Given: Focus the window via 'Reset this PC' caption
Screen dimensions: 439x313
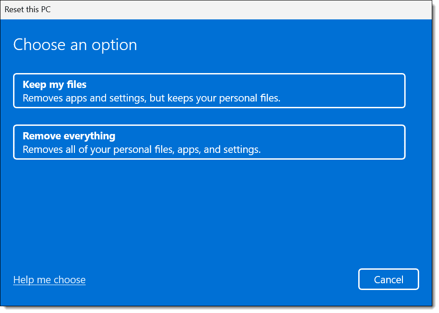Looking at the screenshot, I should coord(28,9).
